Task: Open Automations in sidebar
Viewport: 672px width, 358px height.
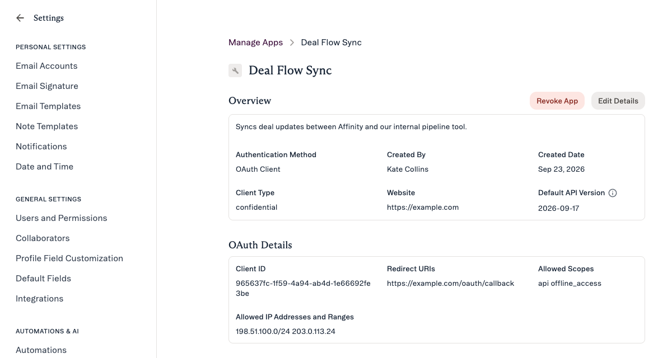Action: (41, 350)
